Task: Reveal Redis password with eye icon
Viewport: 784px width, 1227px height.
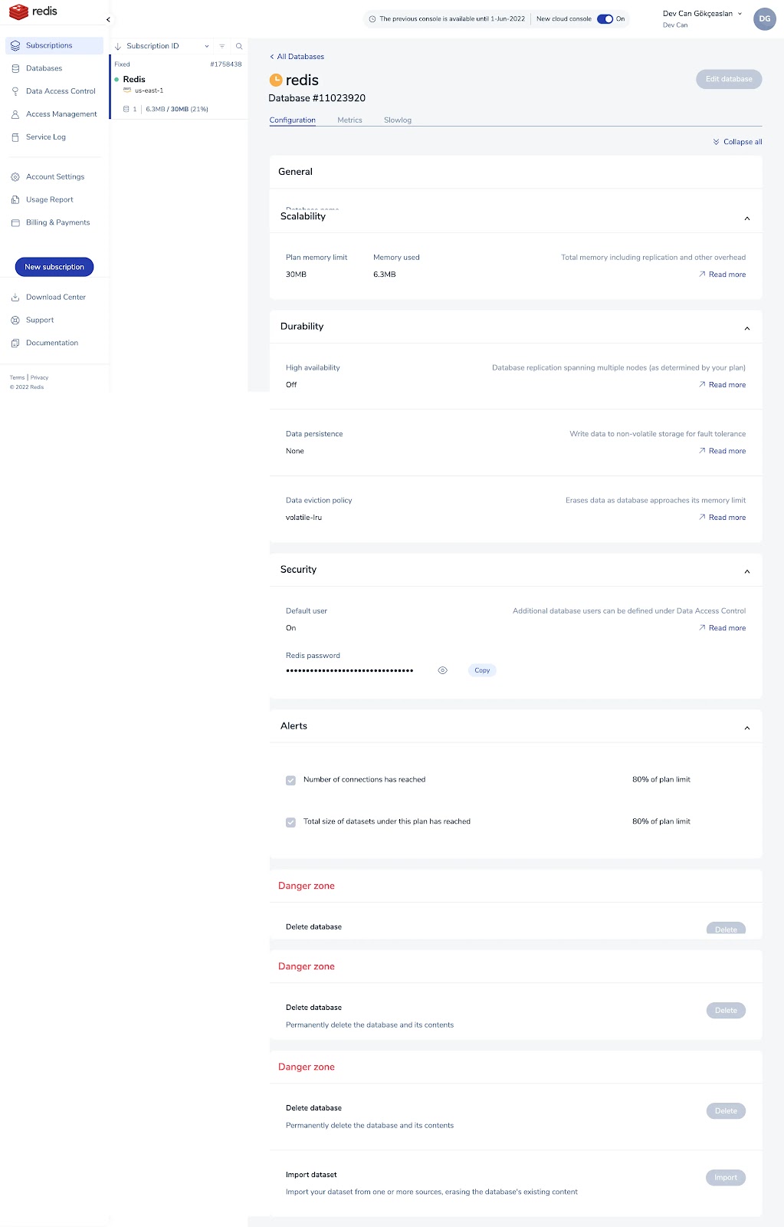Action: point(442,670)
